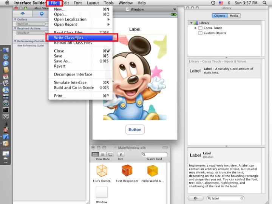This screenshot has width=272, height=204.
Task: Choose Revert in File menu
Action: (x=81, y=66)
